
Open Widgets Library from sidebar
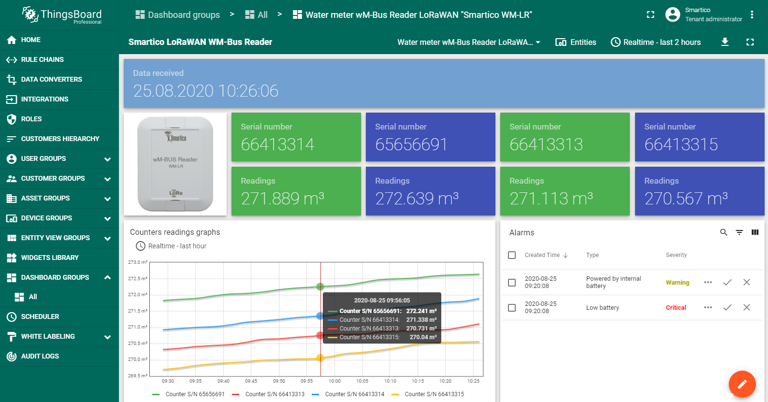49,258
